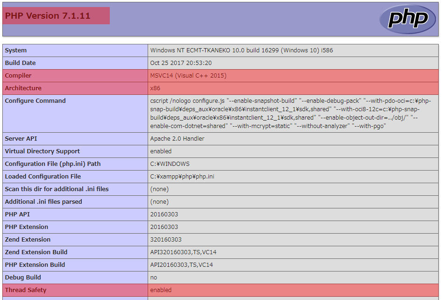Click the Debug Build label
This screenshot has height=300, width=442.
click(23, 278)
